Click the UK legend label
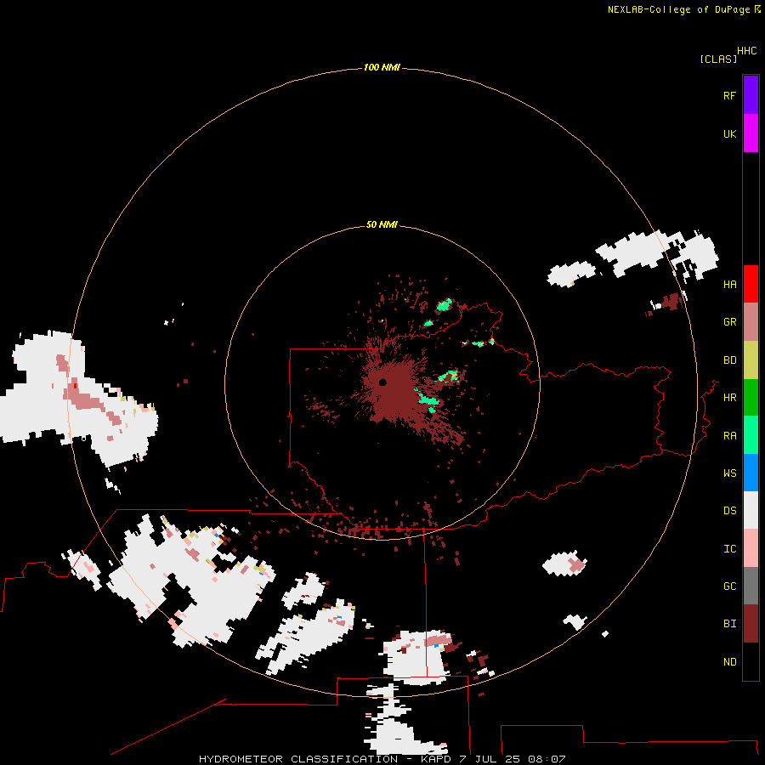This screenshot has width=765, height=765. pos(730,133)
